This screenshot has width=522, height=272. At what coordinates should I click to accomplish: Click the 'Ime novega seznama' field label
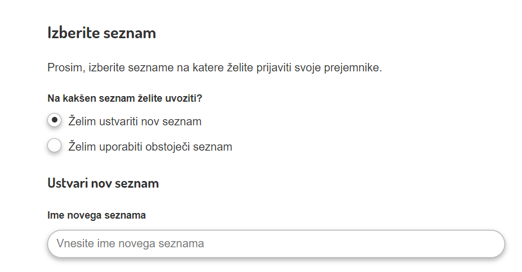coord(97,215)
